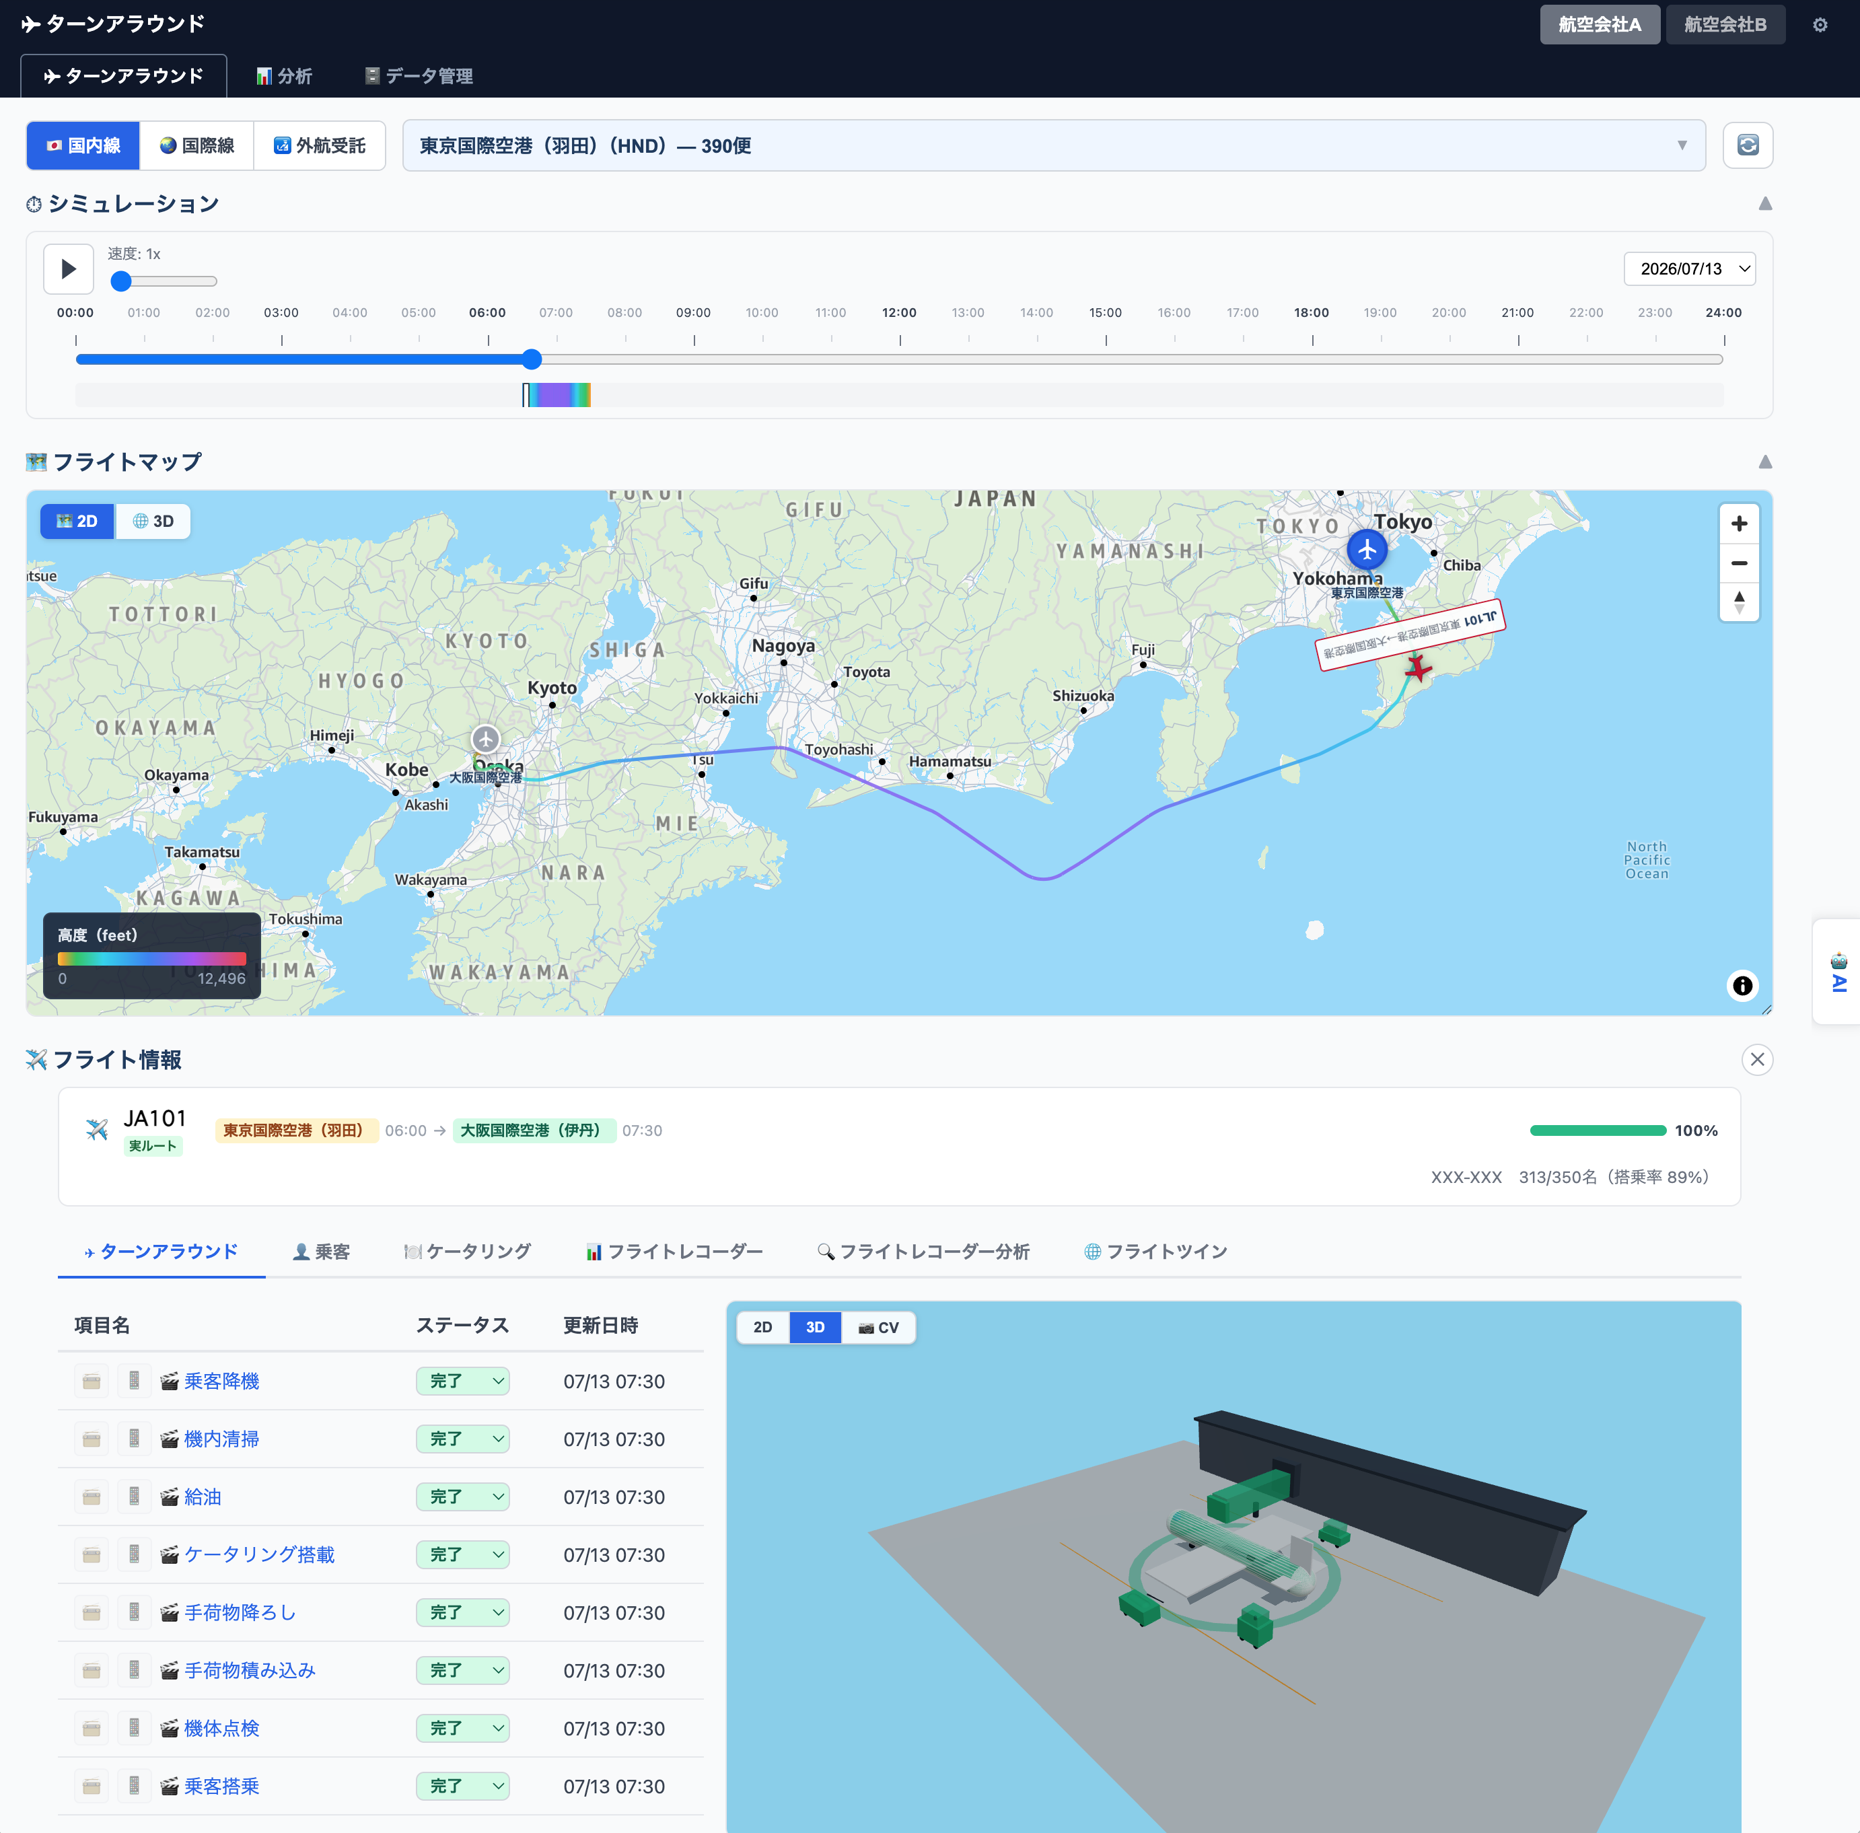Click the radio icon in the 手荷物降ろし row
Screen dimensions: 1860x1833
click(x=92, y=1612)
